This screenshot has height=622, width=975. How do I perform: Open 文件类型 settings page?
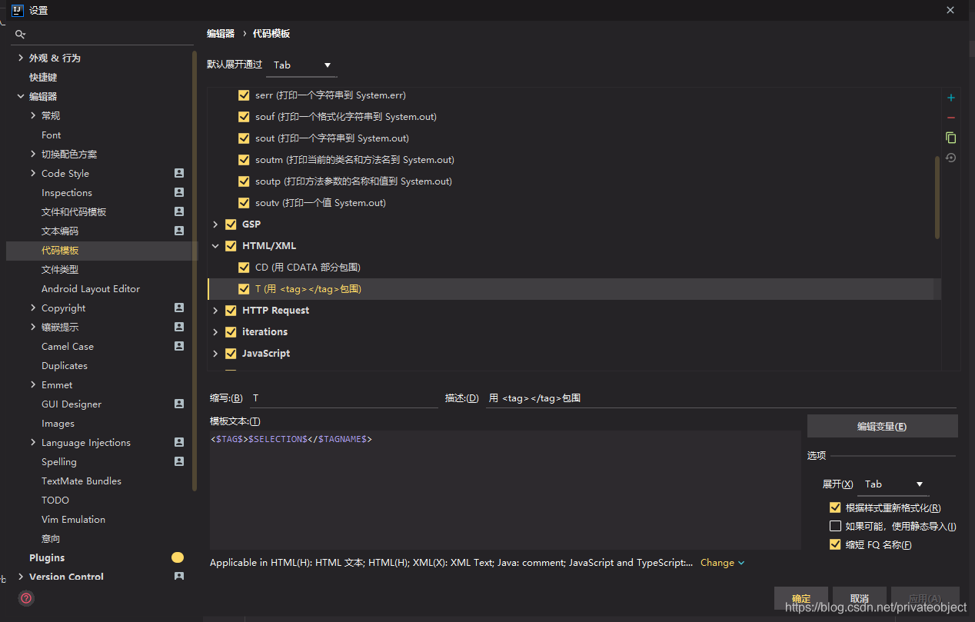pos(60,269)
